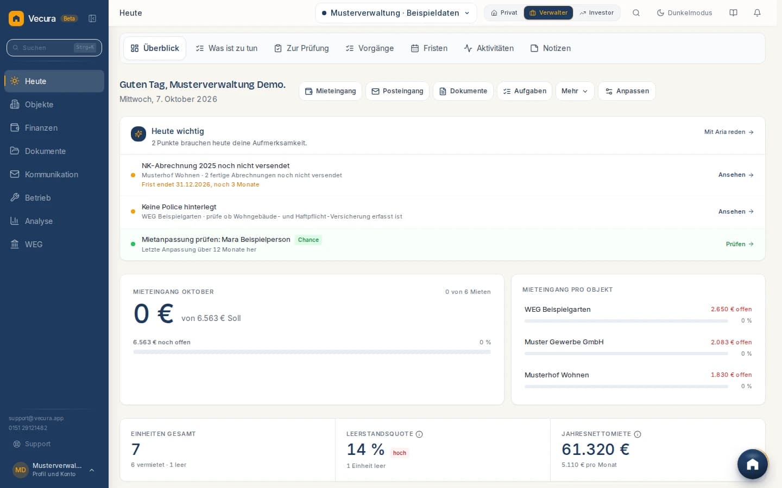
Task: Click the Mieteingang button
Action: click(x=330, y=91)
